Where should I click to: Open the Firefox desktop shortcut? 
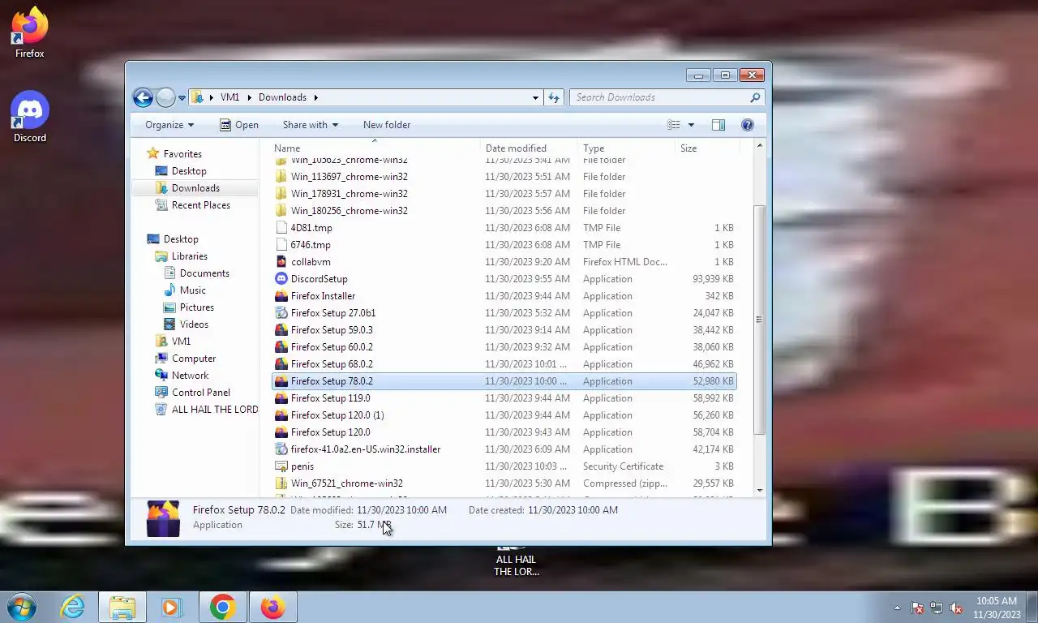[x=30, y=32]
